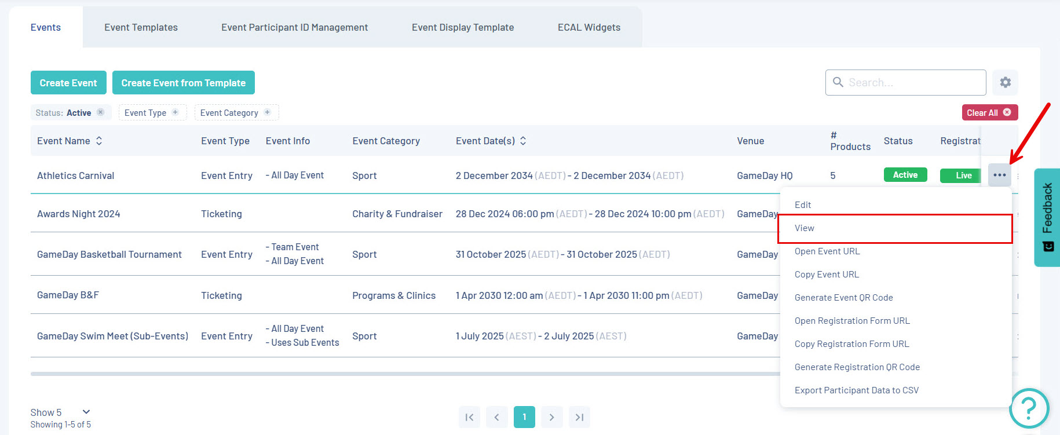Go to the next page arrow
Viewport: 1060px width, 435px height.
[x=551, y=417]
